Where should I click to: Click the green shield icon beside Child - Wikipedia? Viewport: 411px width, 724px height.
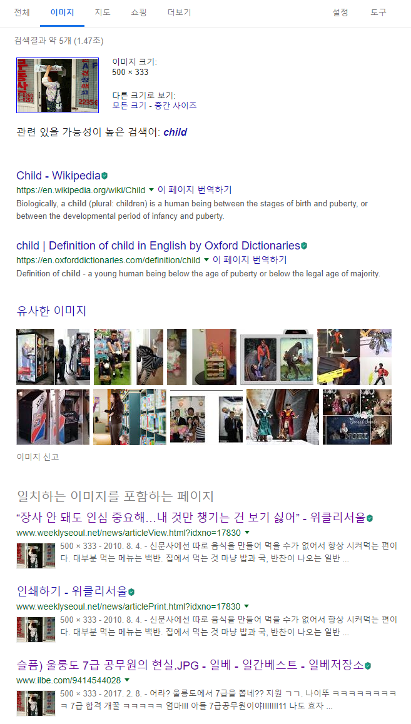click(104, 176)
